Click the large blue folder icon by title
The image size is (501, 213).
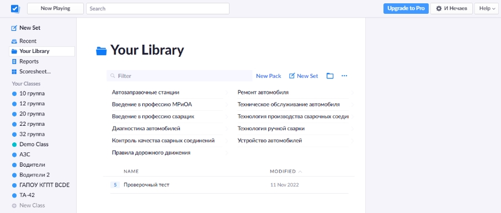[102, 51]
